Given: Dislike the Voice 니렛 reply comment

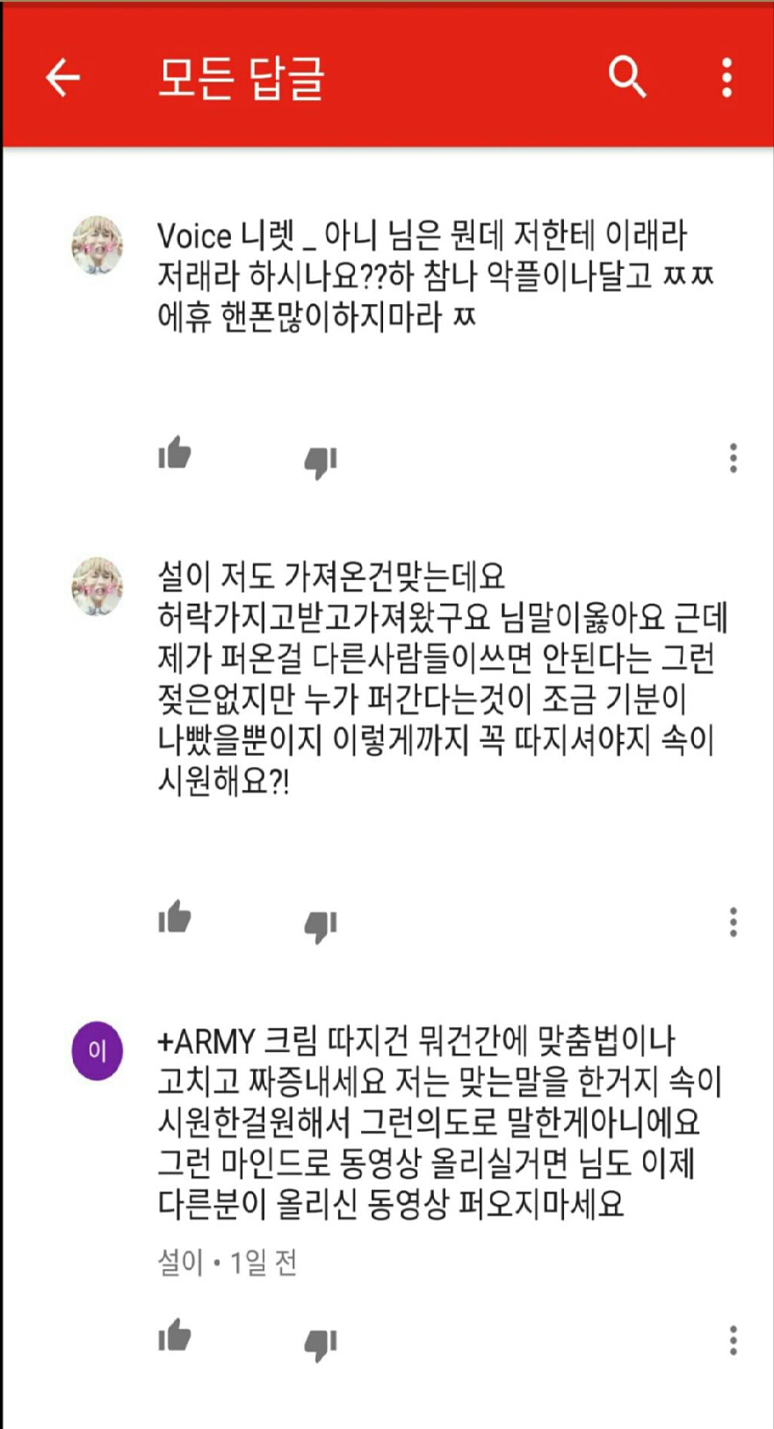Looking at the screenshot, I should click(321, 461).
